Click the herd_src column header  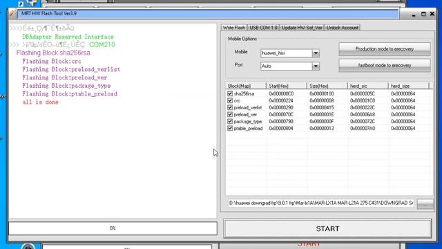(367, 86)
